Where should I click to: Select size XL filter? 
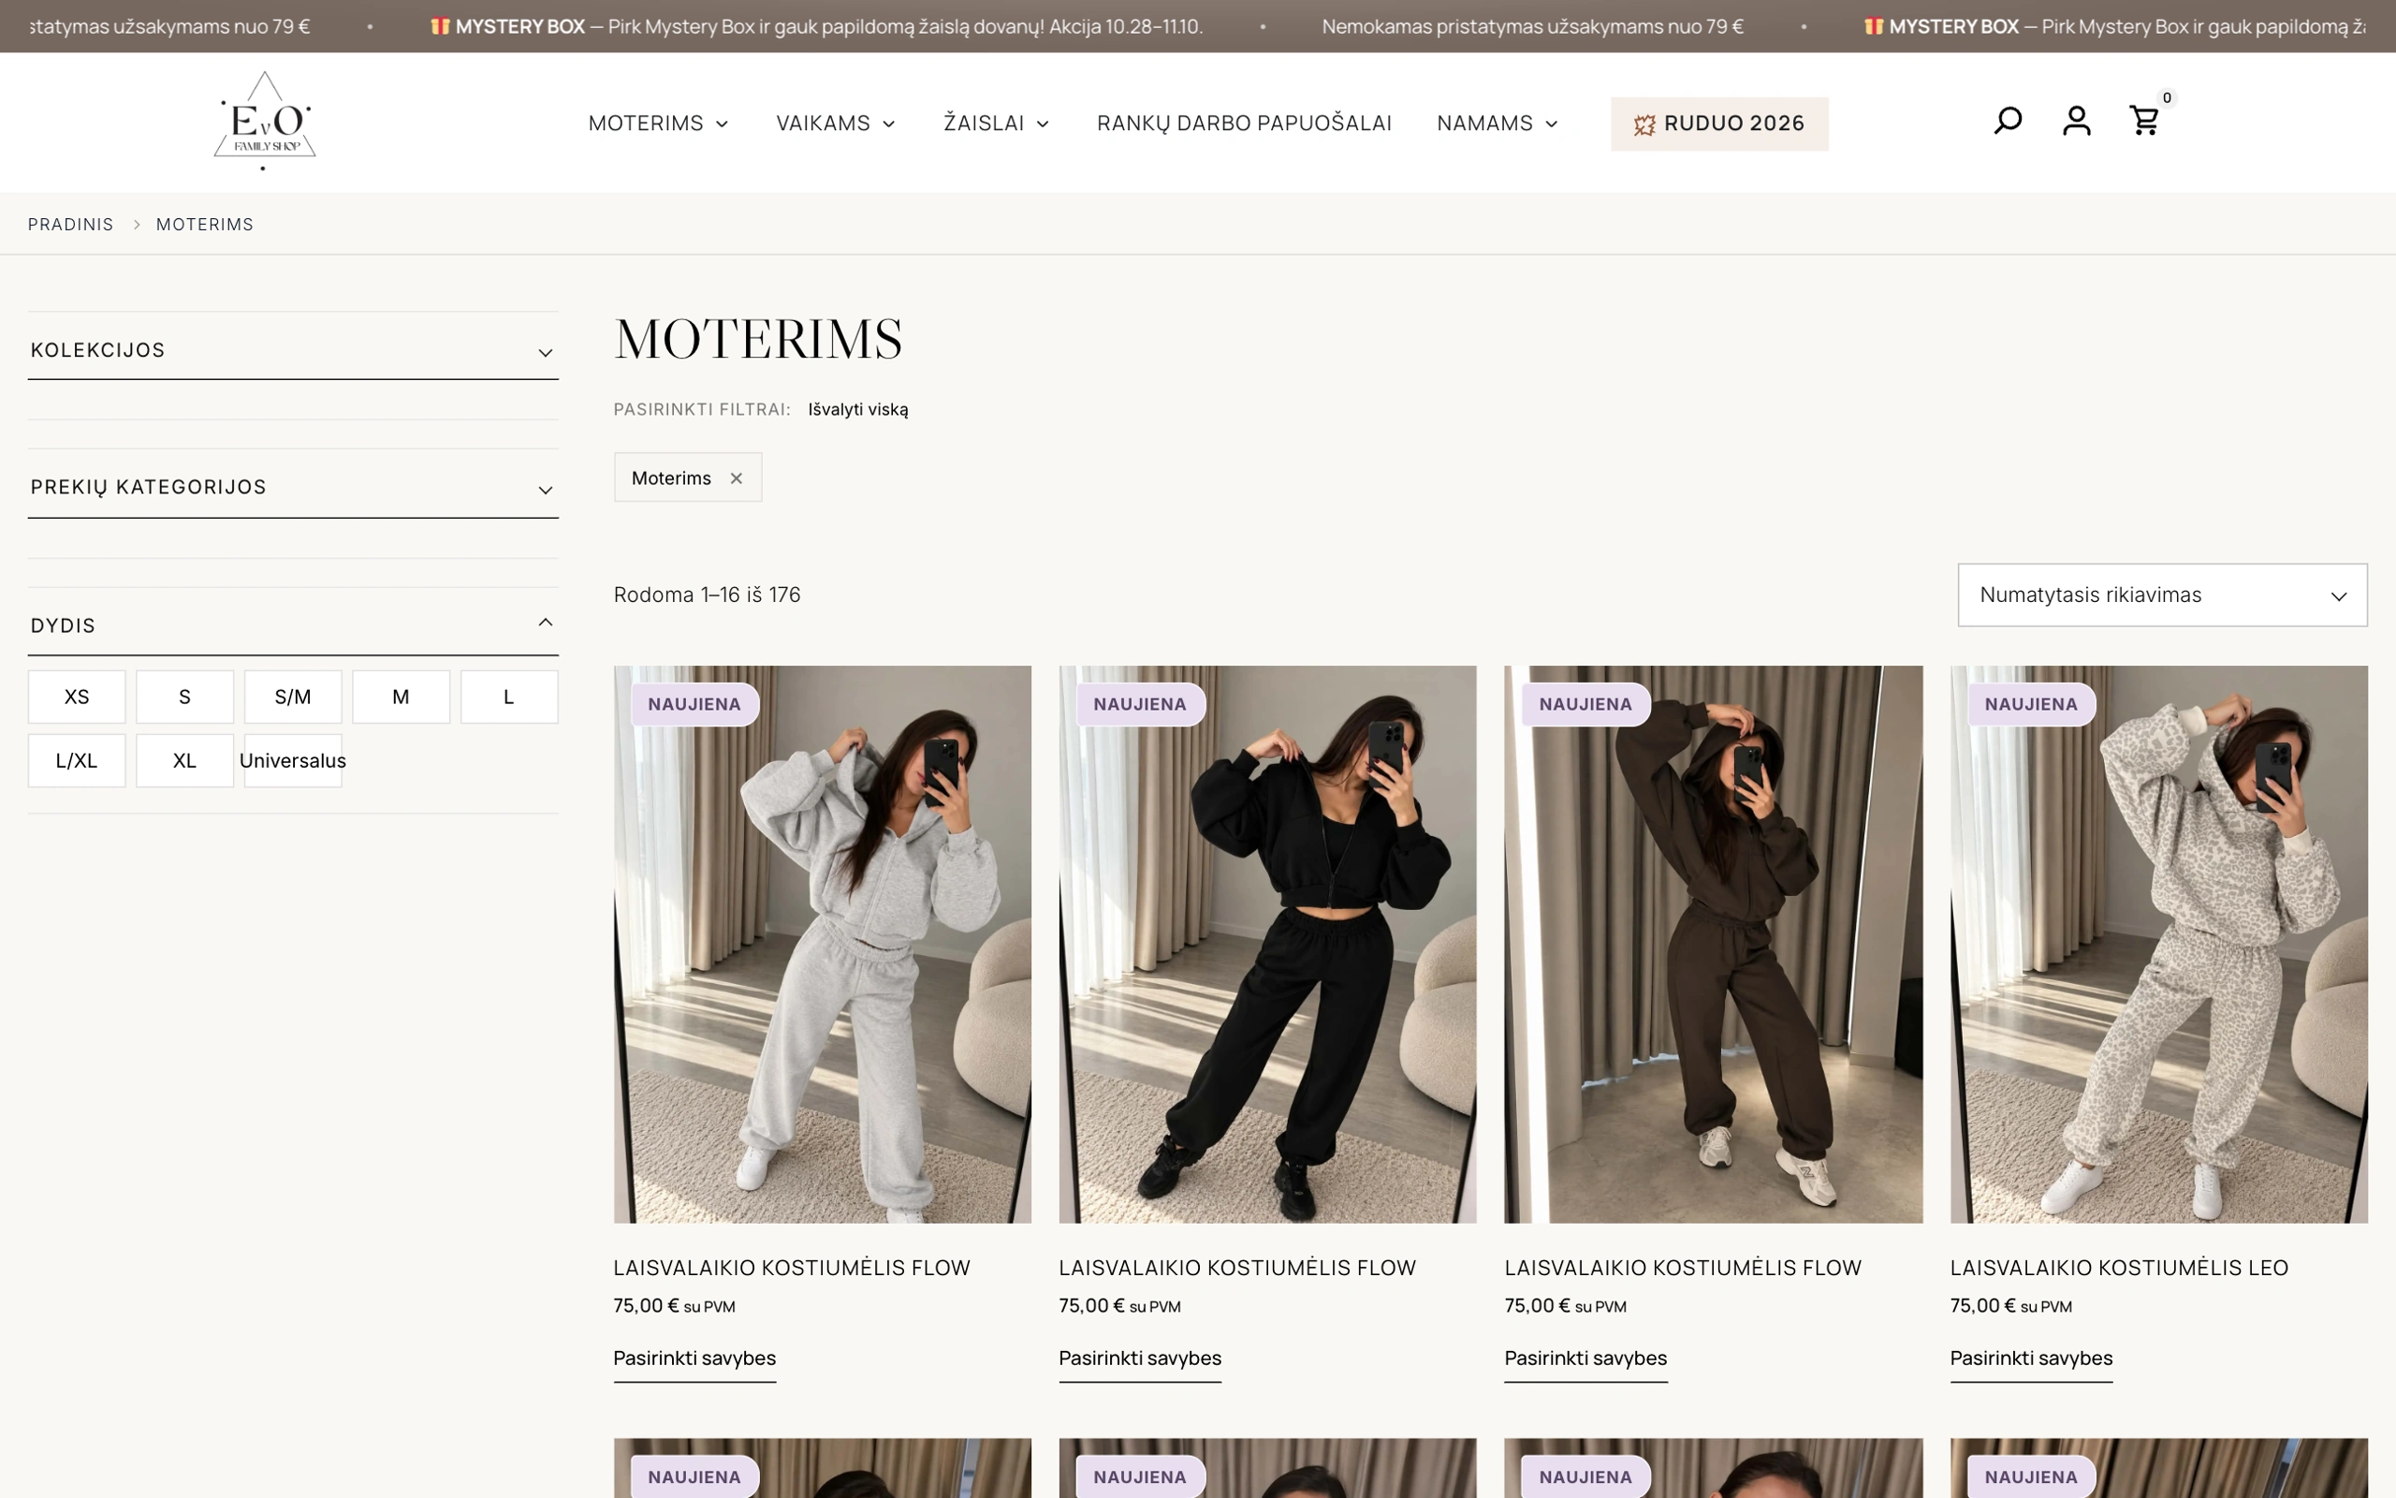pyautogui.click(x=185, y=761)
